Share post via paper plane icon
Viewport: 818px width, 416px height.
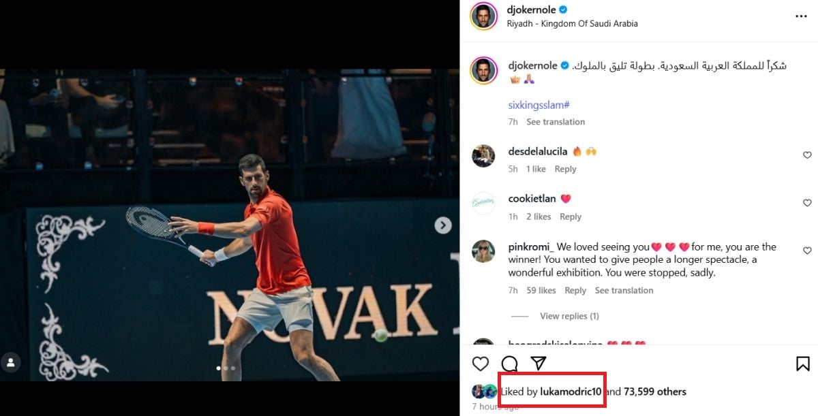pyautogui.click(x=539, y=364)
